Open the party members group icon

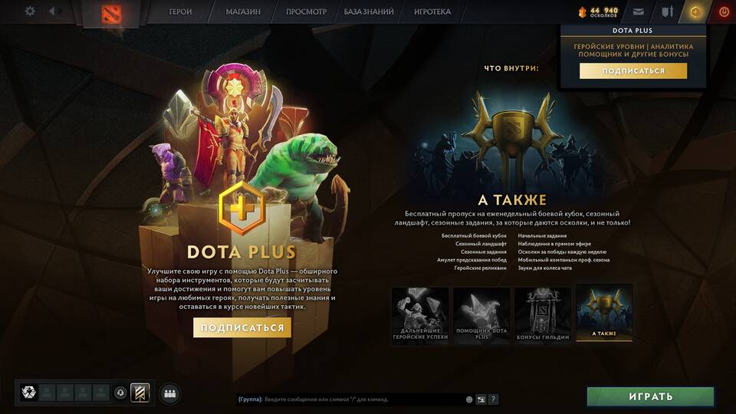pos(170,393)
